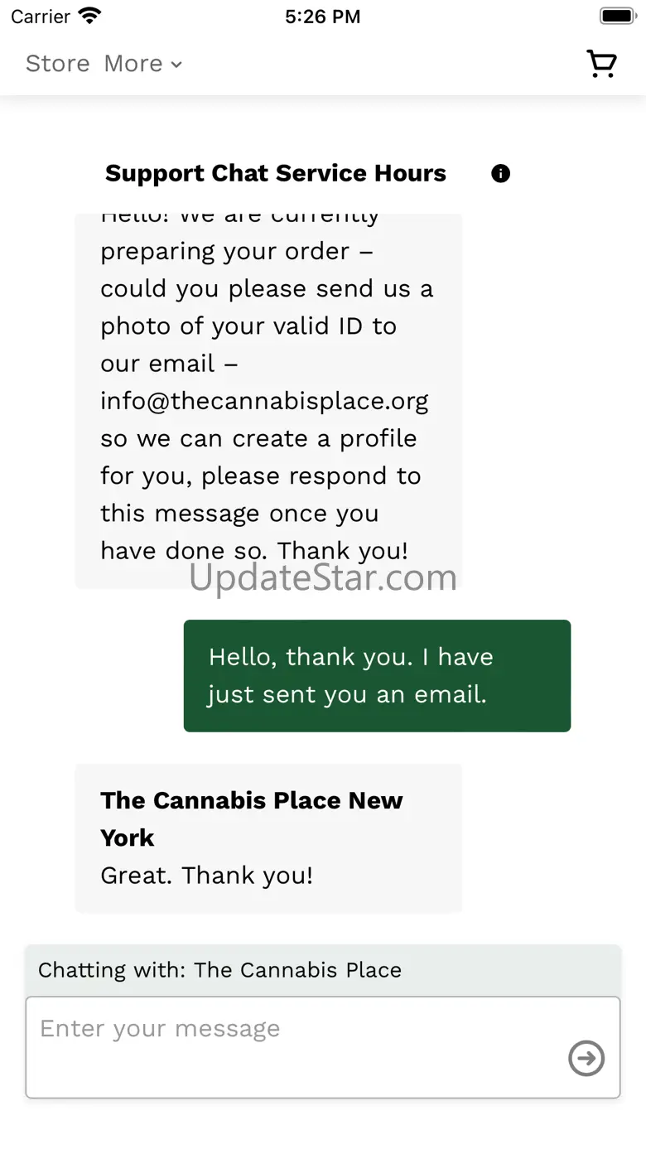
Task: Open the shopping cart
Action: [602, 64]
